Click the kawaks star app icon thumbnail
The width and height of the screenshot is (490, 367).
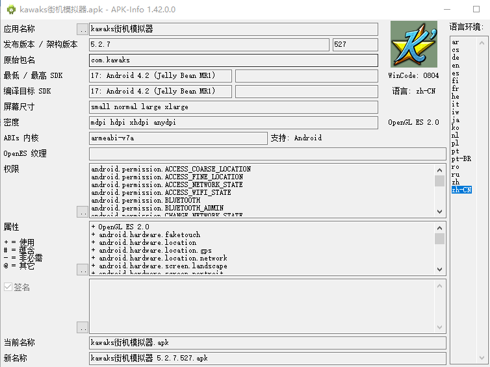(414, 44)
